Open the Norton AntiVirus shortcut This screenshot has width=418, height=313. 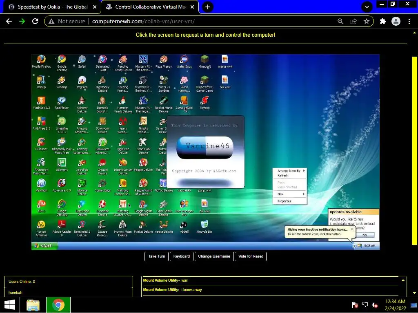click(x=41, y=228)
